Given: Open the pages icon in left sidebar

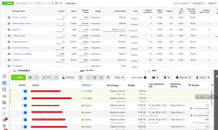Looking at the screenshot, I should [x=4, y=90].
